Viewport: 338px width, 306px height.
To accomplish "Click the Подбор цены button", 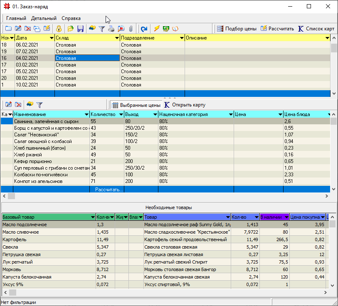I will pyautogui.click(x=236, y=29).
